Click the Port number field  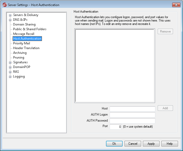point(115,127)
